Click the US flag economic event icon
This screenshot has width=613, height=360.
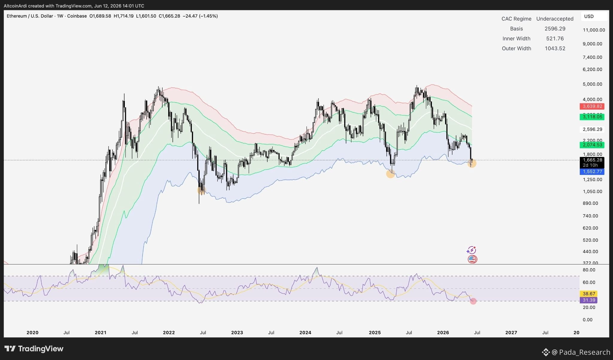472,259
